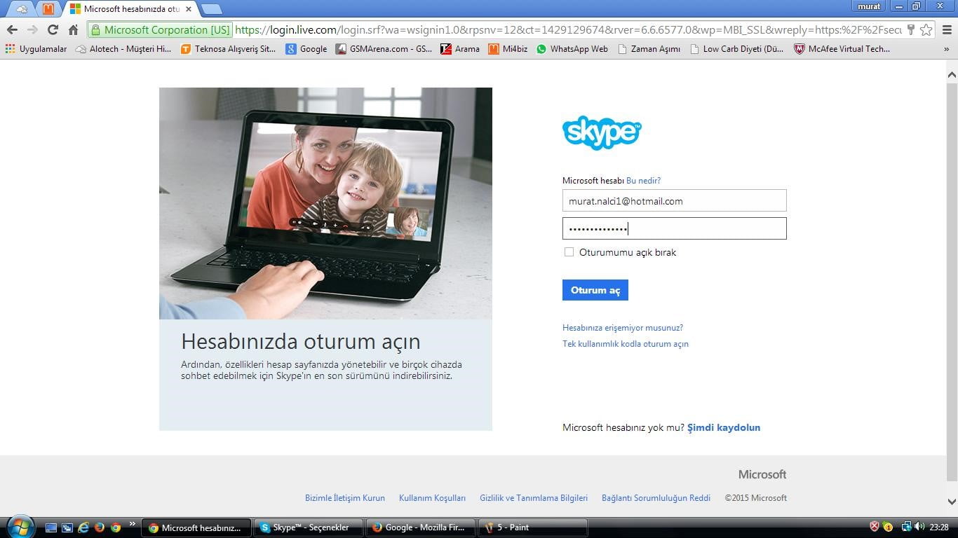Image resolution: width=958 pixels, height=538 pixels.
Task: Expand the bookmarks overflow chevron
Action: (947, 49)
